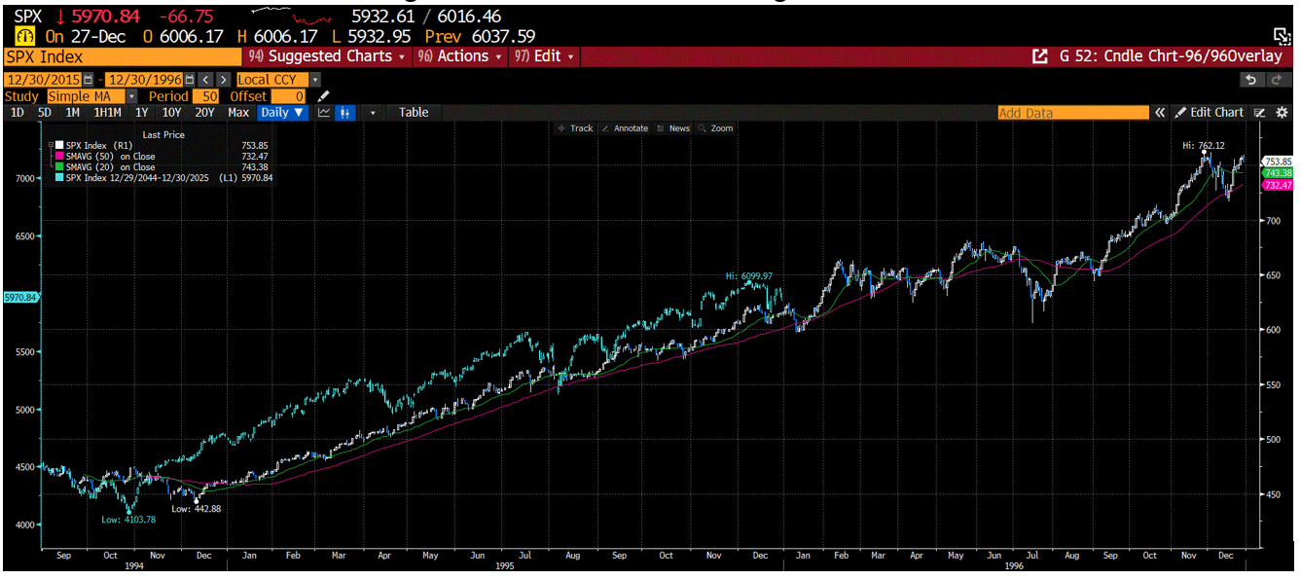Click the annotation pencil next to Offset field
The height and width of the screenshot is (579, 1301).
tap(324, 95)
